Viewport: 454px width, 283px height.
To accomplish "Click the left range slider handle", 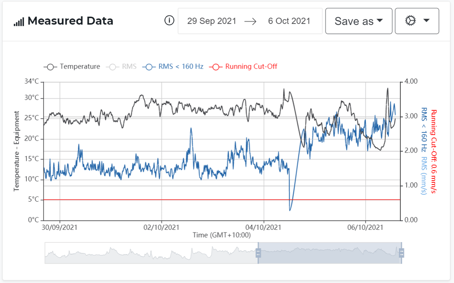I will coord(258,253).
